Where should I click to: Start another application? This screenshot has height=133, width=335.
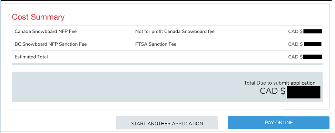pos(167,123)
